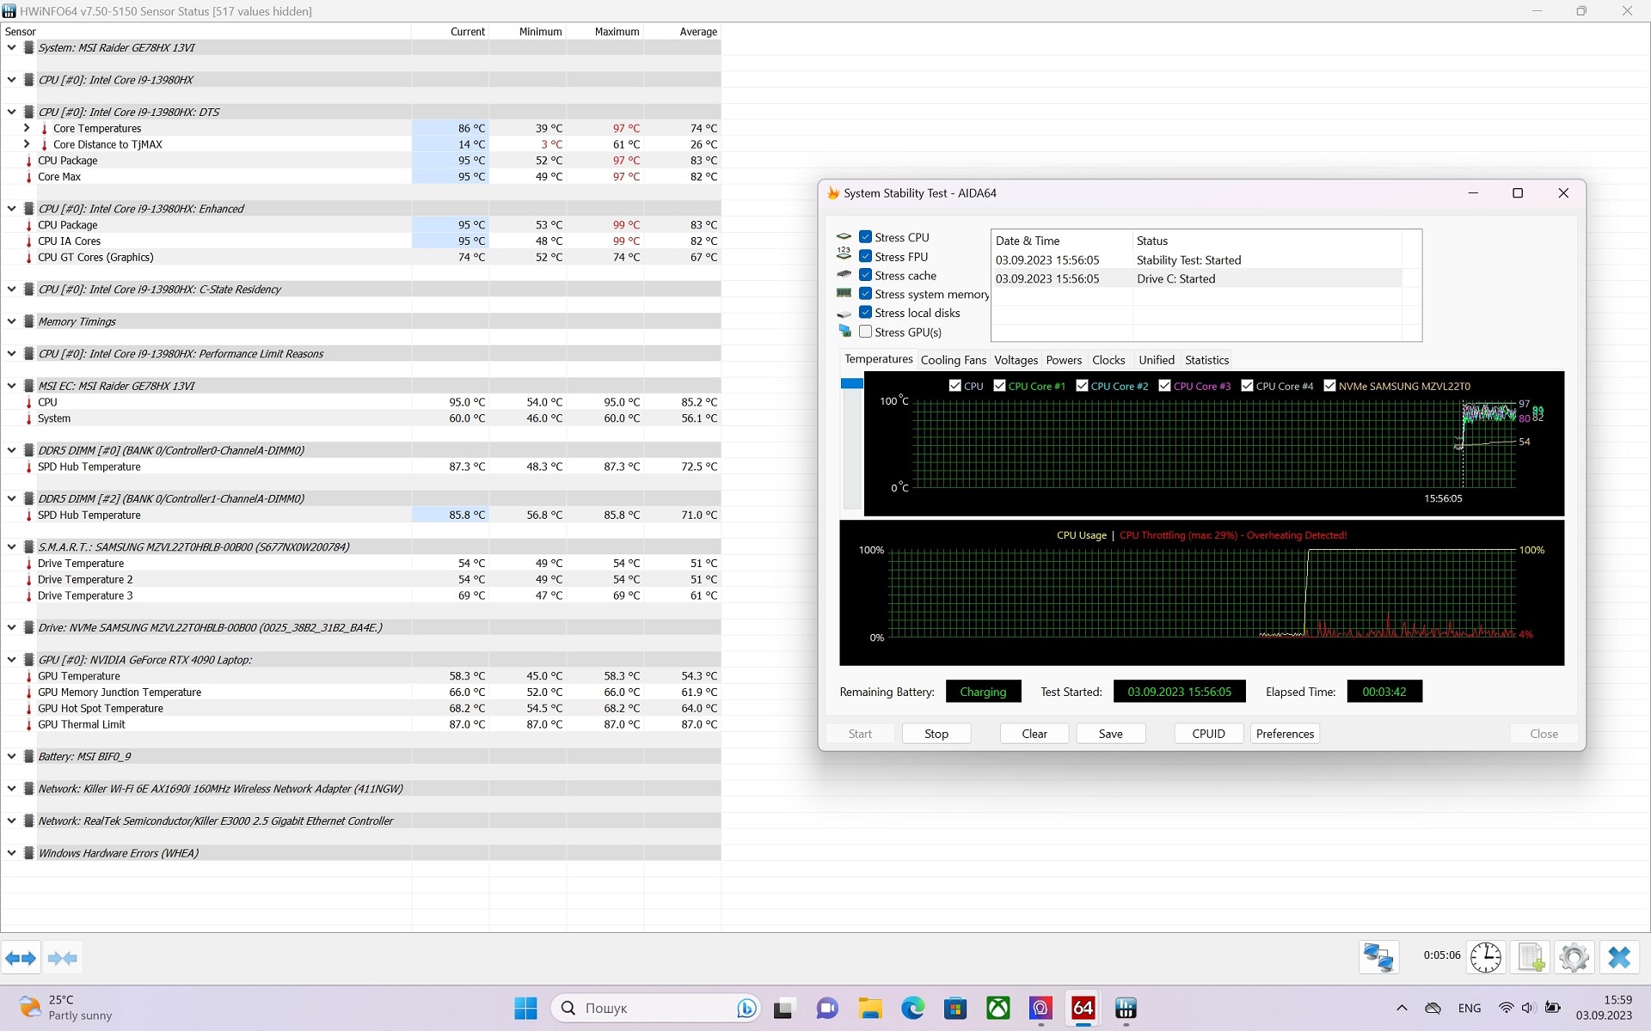Viewport: 1651px width, 1031px height.
Task: Close sensors with the blue X icon
Action: tap(1619, 957)
